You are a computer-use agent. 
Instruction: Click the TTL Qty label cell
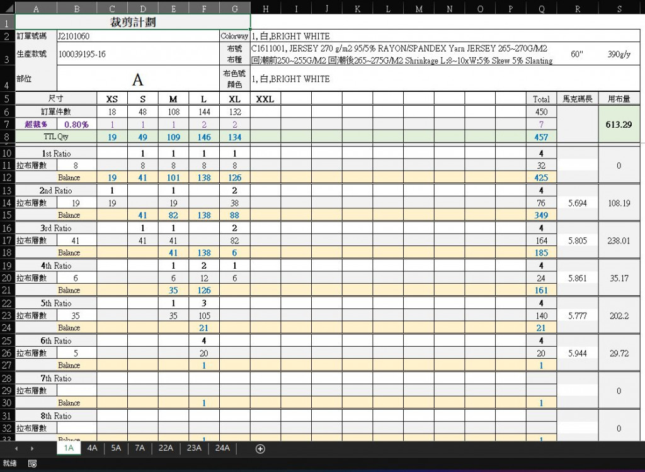(56, 137)
